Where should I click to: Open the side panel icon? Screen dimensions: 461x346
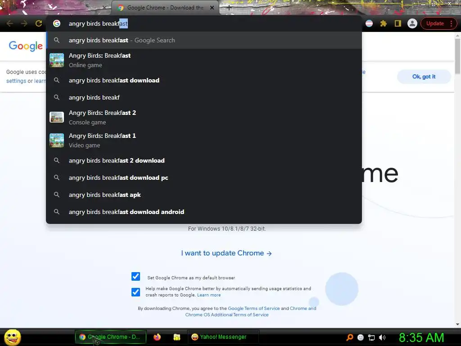click(398, 23)
